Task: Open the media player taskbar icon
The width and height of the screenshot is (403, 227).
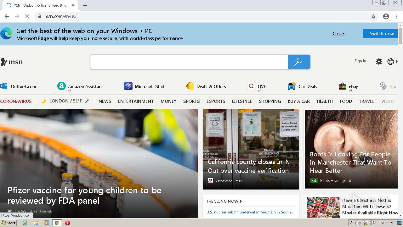Action: (x=46, y=223)
